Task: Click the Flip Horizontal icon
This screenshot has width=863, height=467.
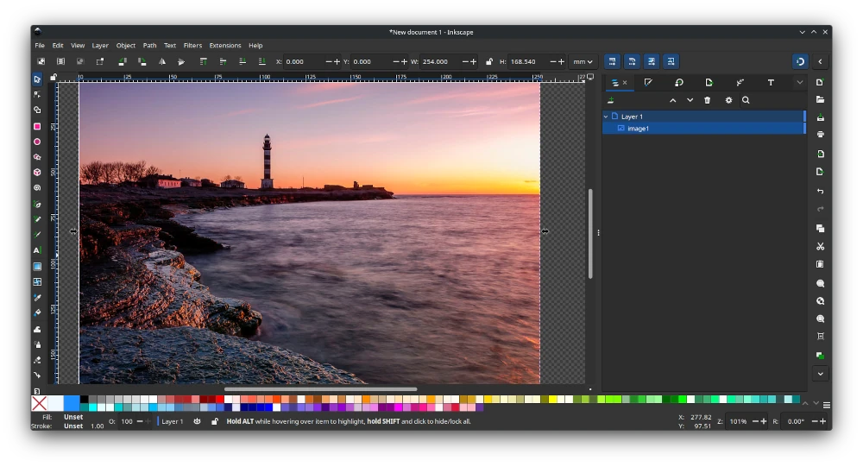Action: (x=161, y=62)
